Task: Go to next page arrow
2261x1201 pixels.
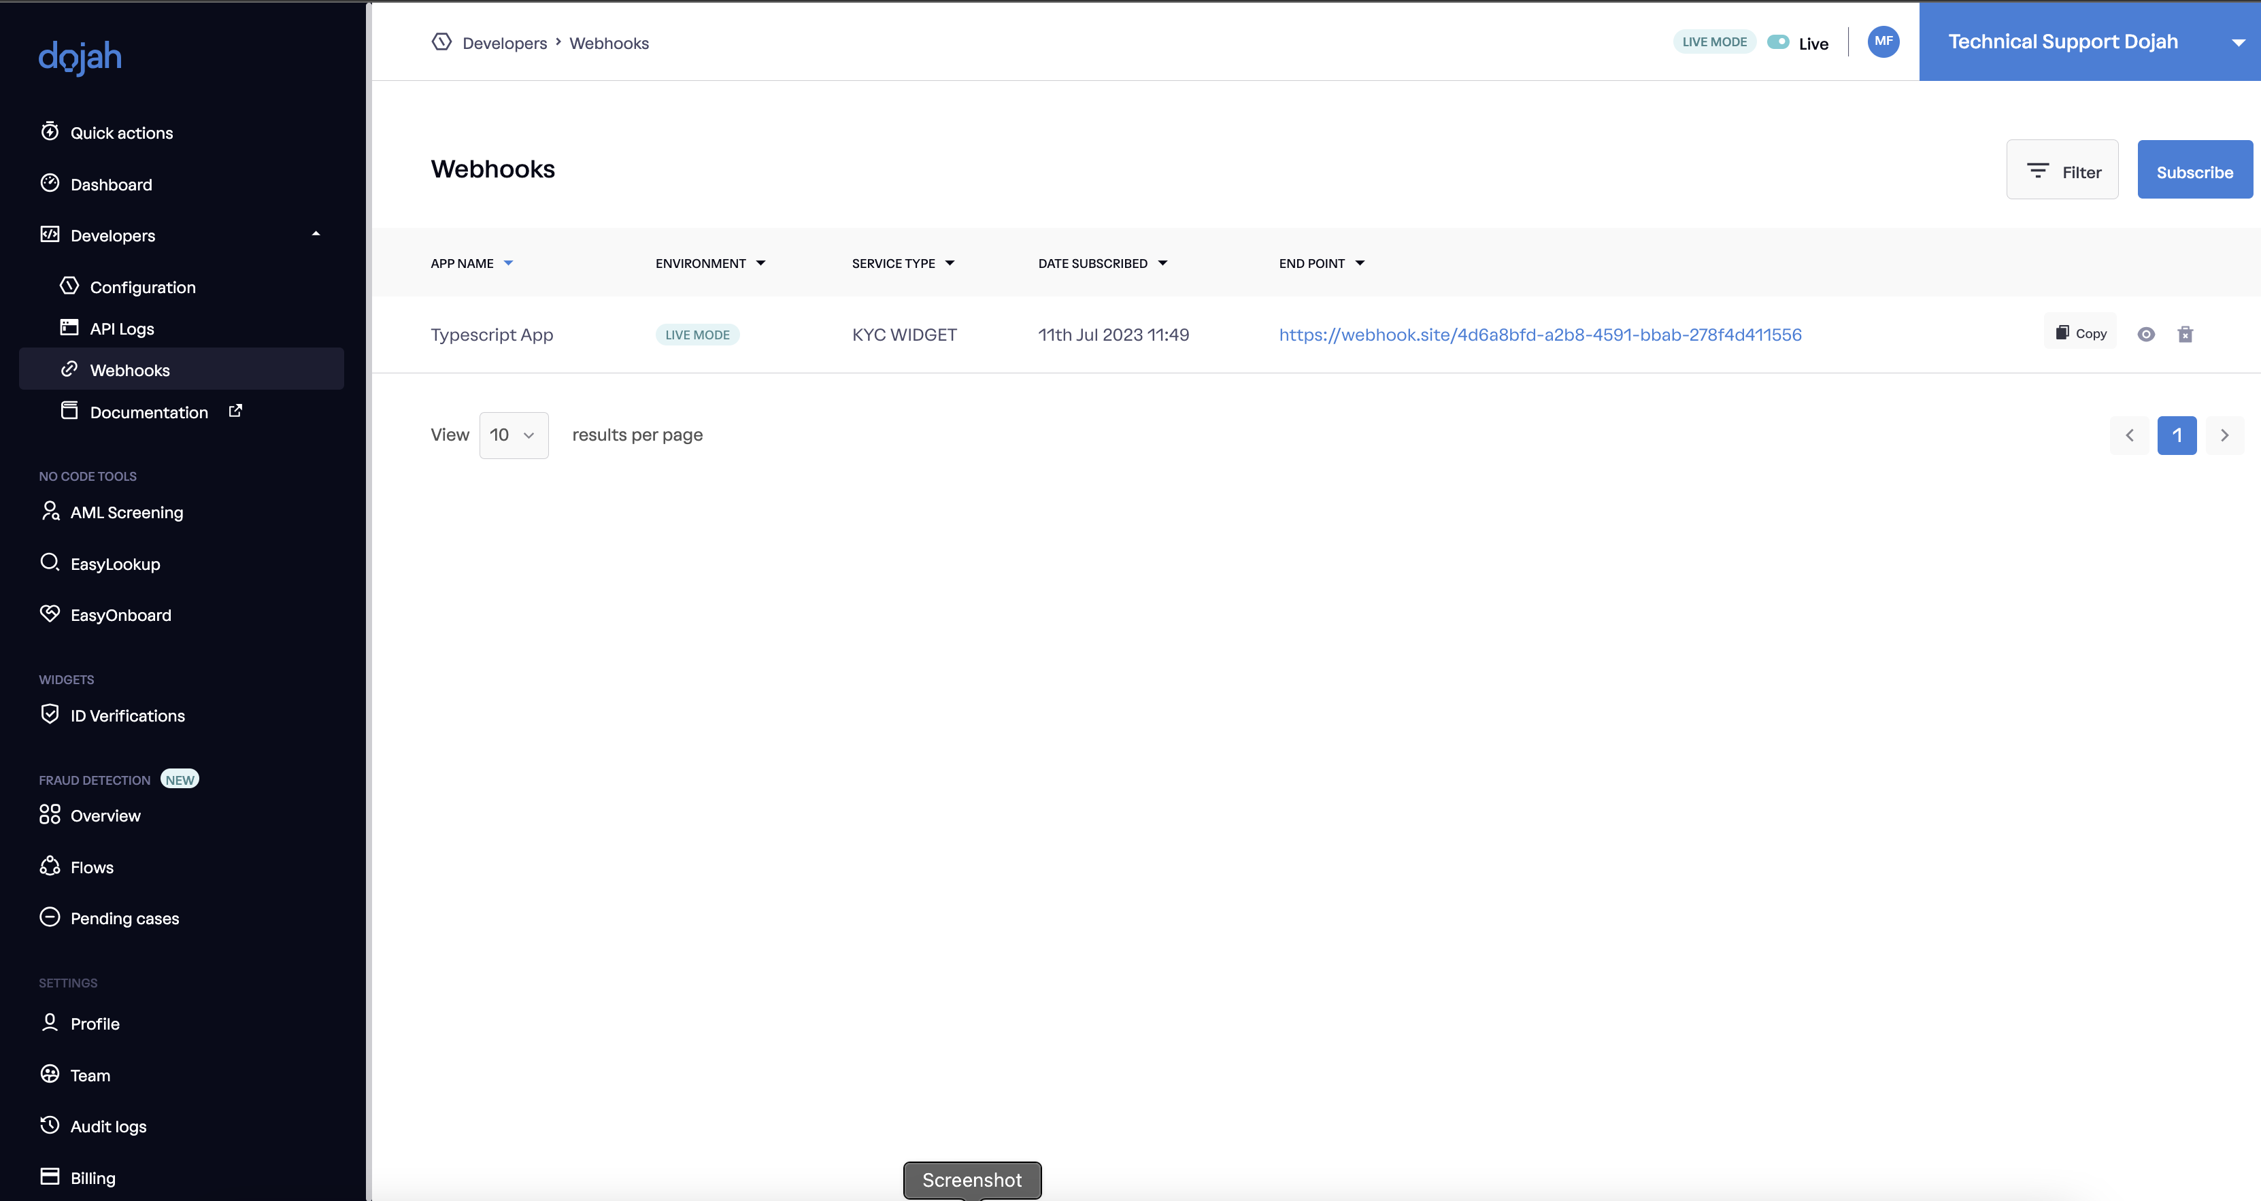Action: [x=2224, y=435]
